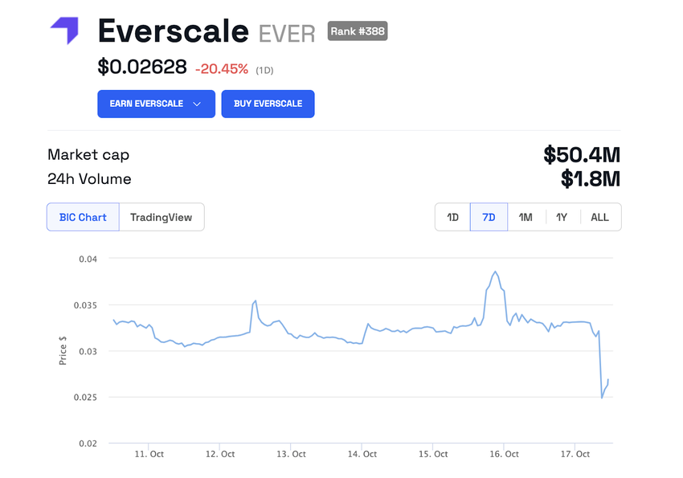Viewport: 683px width, 478px height.
Task: Click the $50.4M market cap value
Action: 582,154
